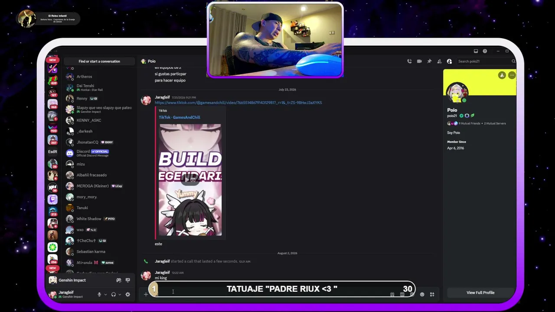The width and height of the screenshot is (555, 312).
Task: Open the apps launcher in message bar
Action: 432,295
